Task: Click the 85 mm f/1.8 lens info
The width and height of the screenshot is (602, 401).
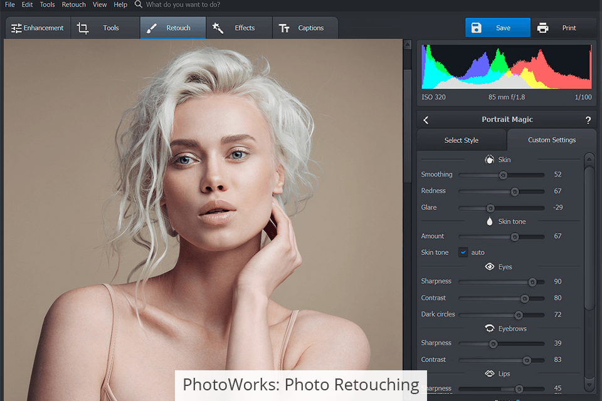Action: tap(507, 97)
